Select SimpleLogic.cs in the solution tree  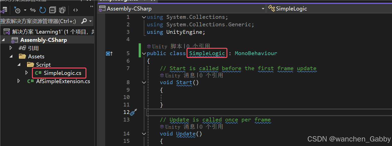62,73
